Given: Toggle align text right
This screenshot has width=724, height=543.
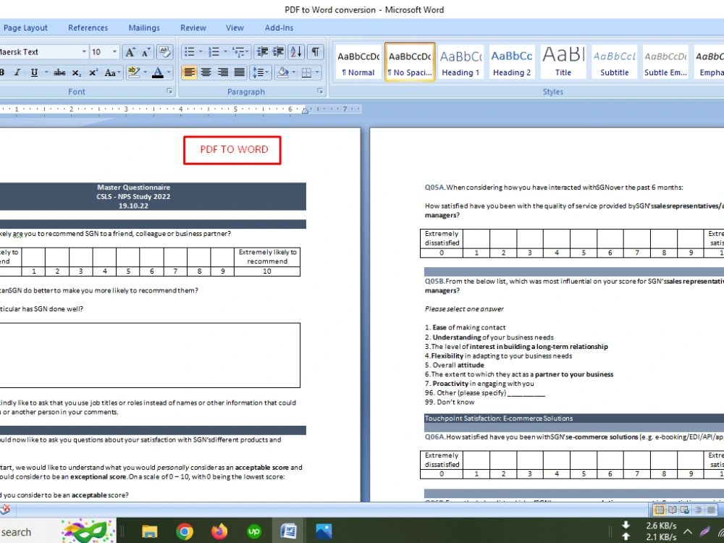Looking at the screenshot, I should [x=222, y=72].
